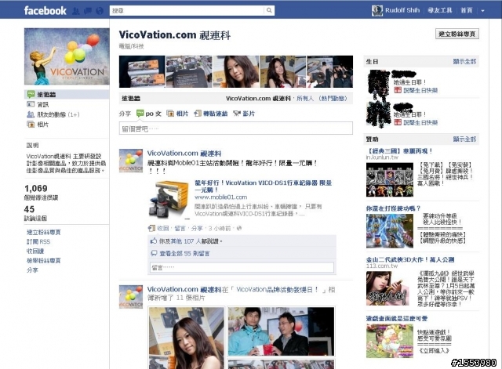The width and height of the screenshot is (502, 369).
Task: Click first post's VicoVation avatar
Action: tap(131, 161)
